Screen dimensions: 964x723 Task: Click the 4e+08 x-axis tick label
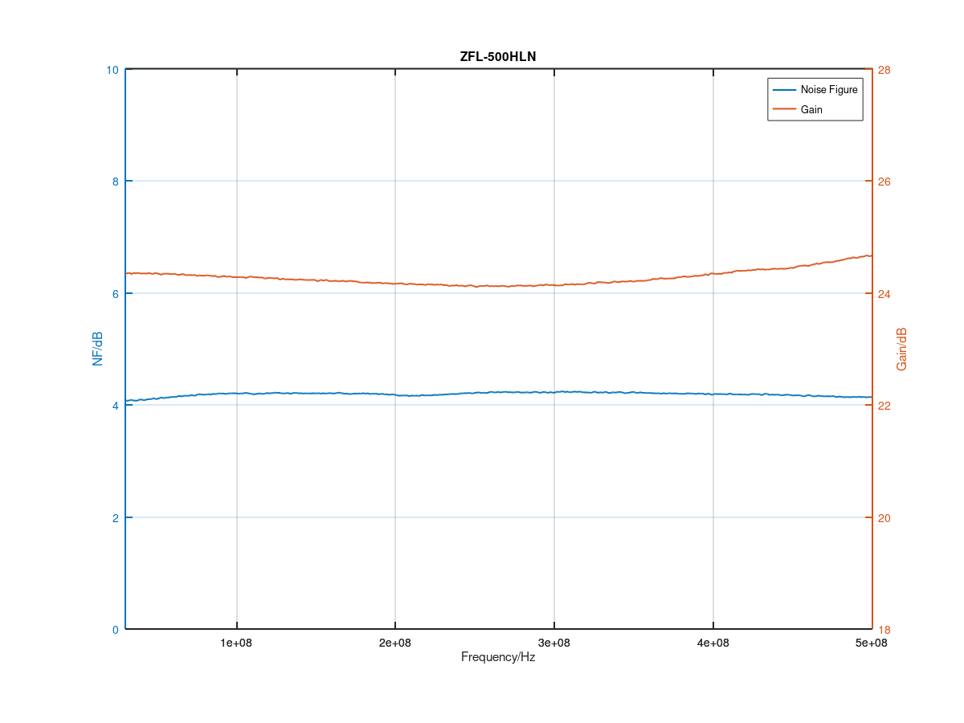[713, 643]
